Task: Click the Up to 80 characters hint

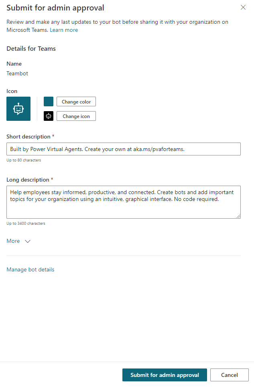Action: click(24, 160)
